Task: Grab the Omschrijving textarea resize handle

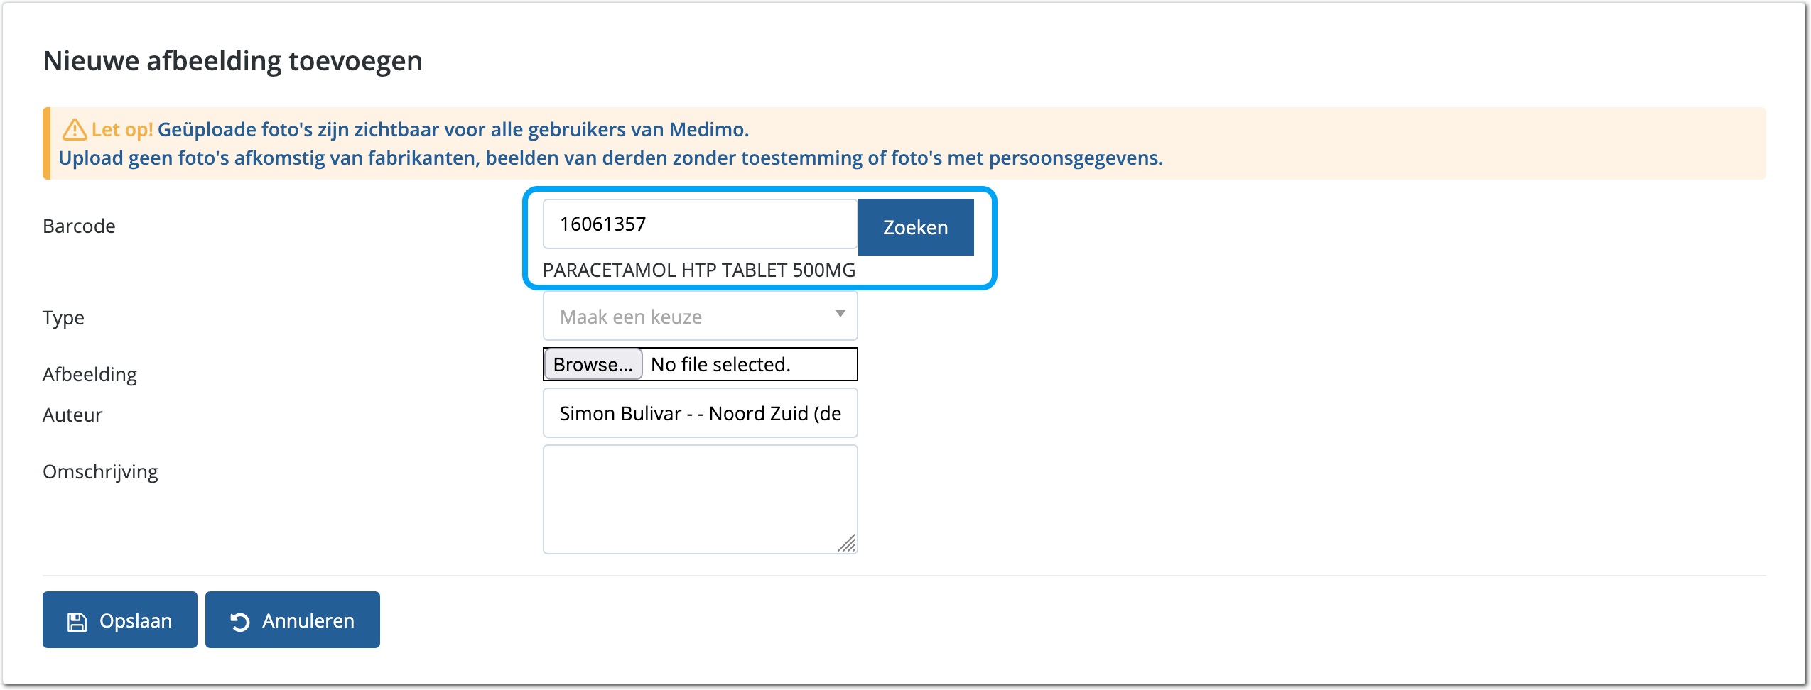Action: click(x=848, y=544)
